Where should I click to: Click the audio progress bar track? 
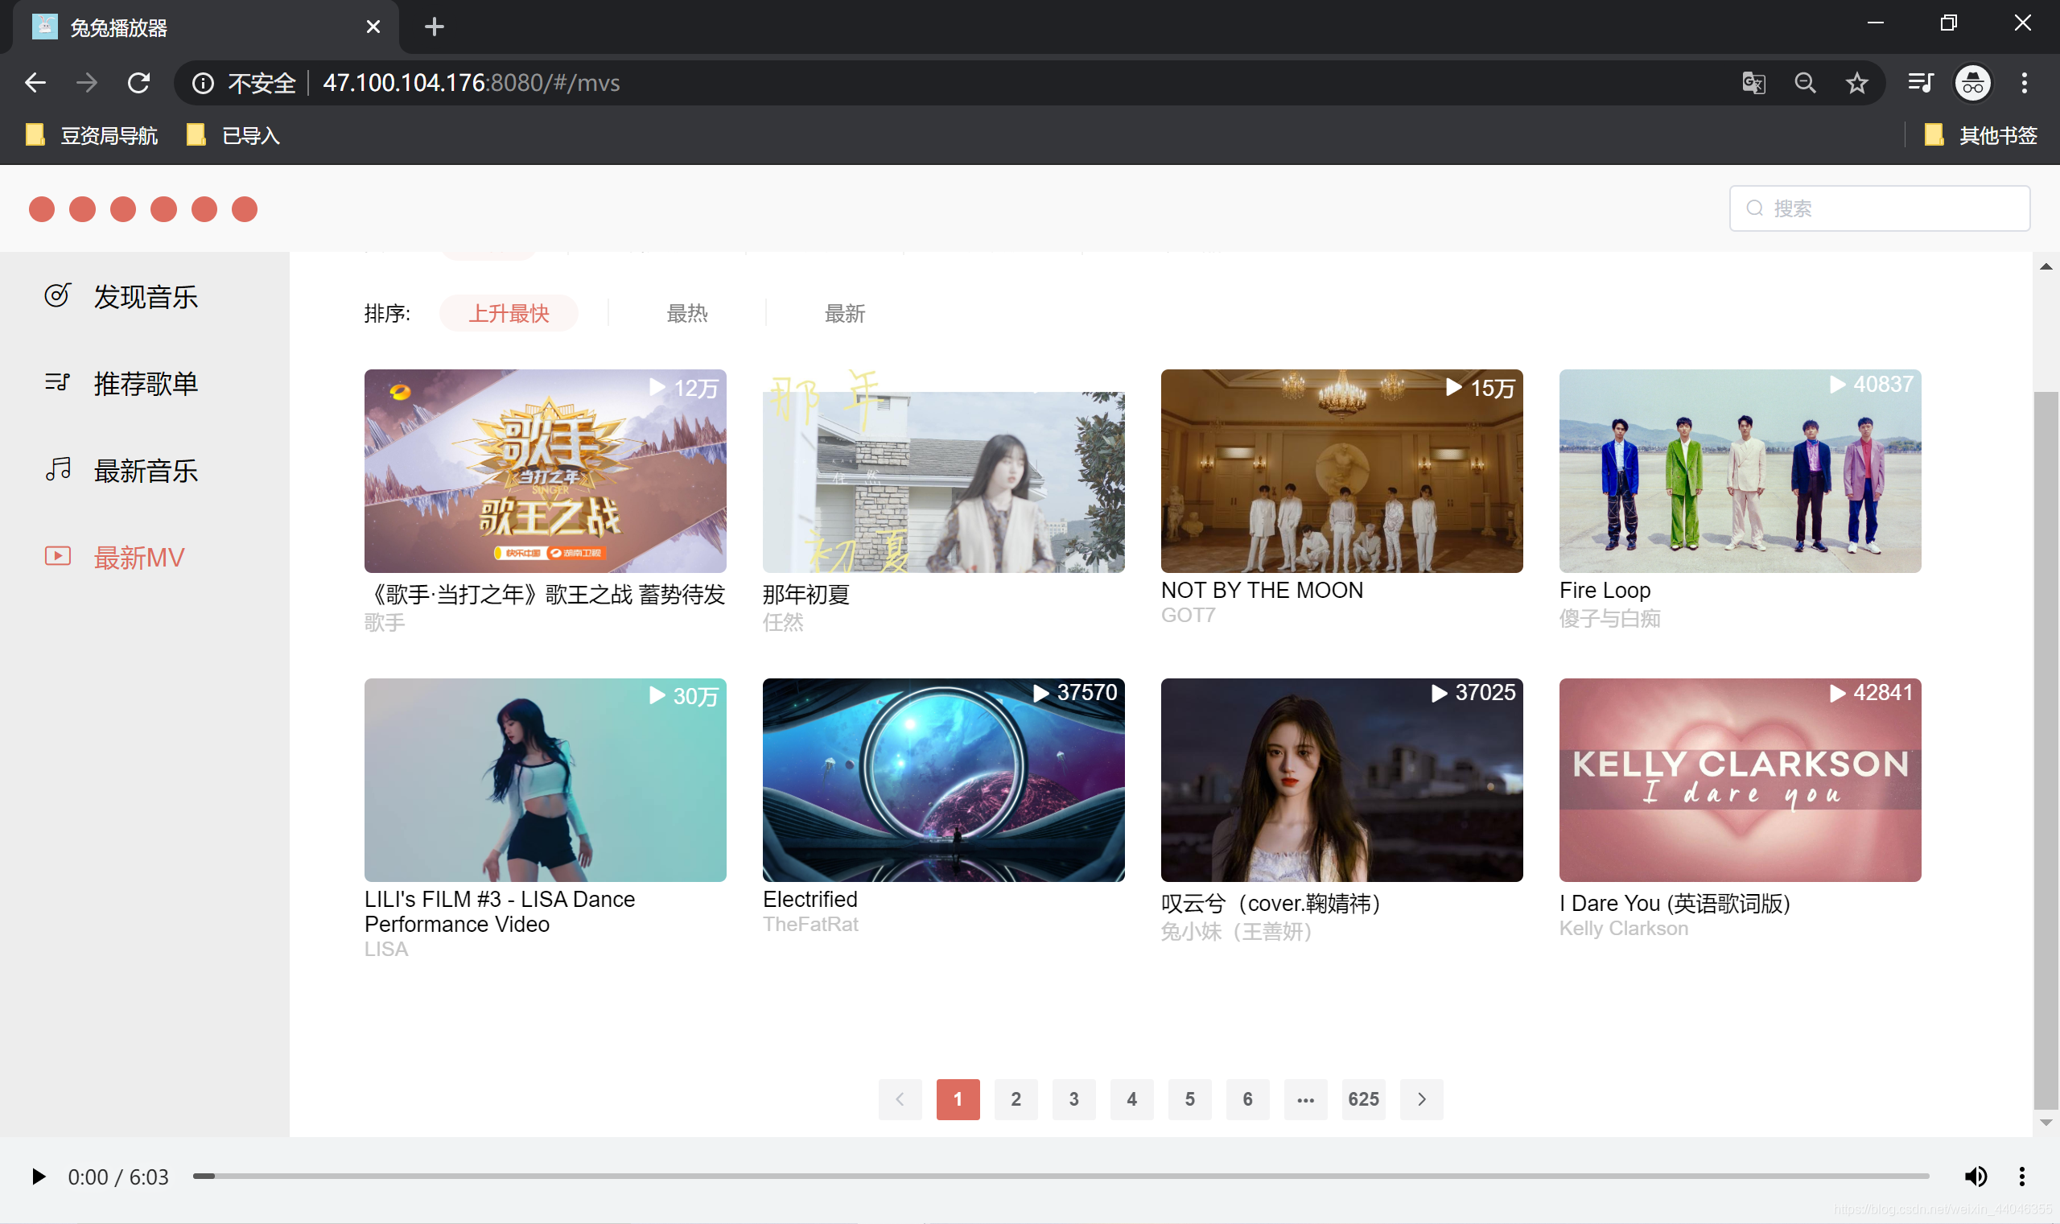(1061, 1177)
